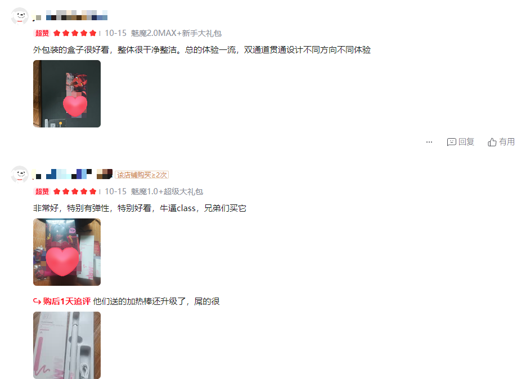
Task: Click the second reviewer's avatar icon
Action: [20, 174]
